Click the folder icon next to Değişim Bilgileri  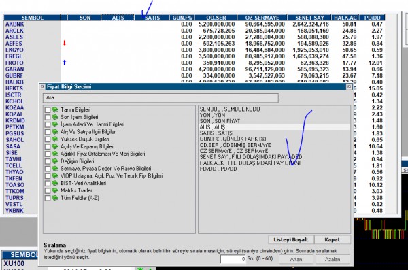click(55, 161)
